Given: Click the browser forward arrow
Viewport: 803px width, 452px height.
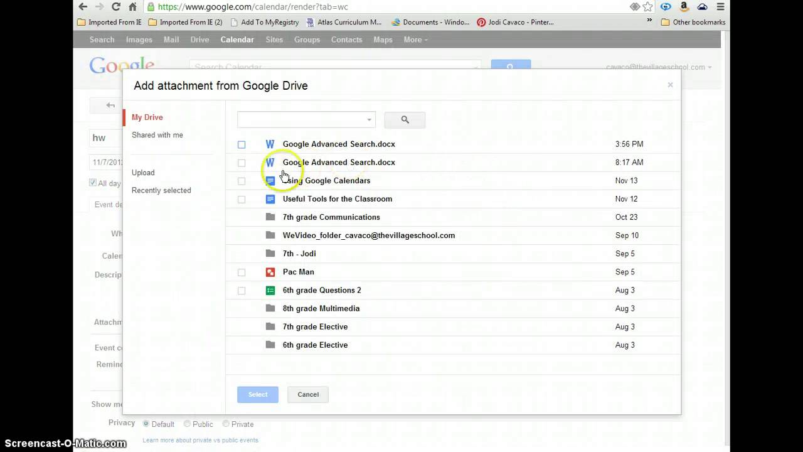Looking at the screenshot, I should point(99,7).
